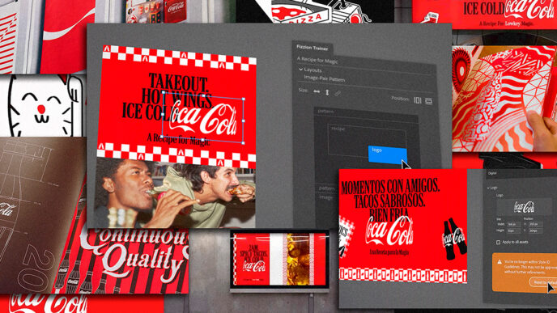The image size is (557, 313).
Task: Choose the horizontal center position icon
Action: [x=418, y=100]
